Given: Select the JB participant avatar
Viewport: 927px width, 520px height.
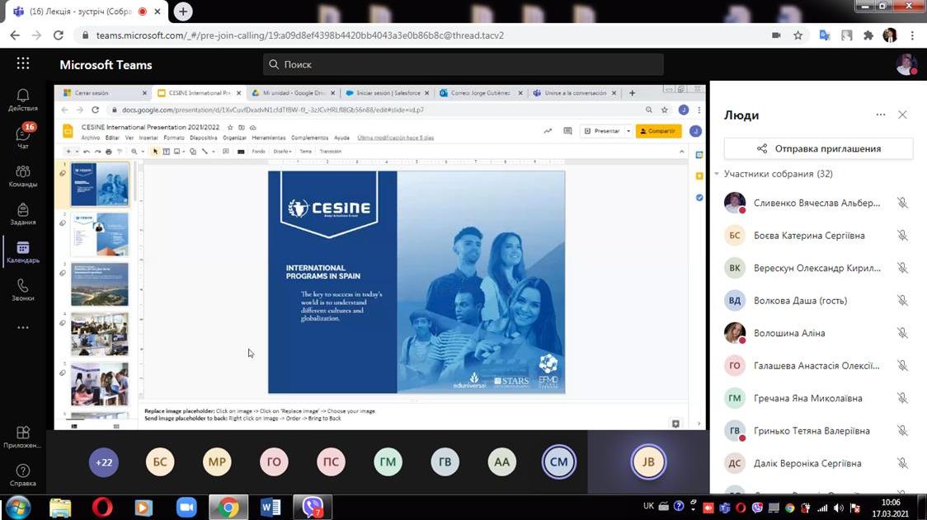Looking at the screenshot, I should click(x=648, y=462).
